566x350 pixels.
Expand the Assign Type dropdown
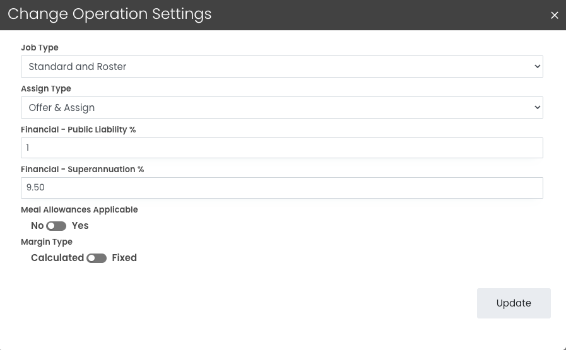coord(281,108)
